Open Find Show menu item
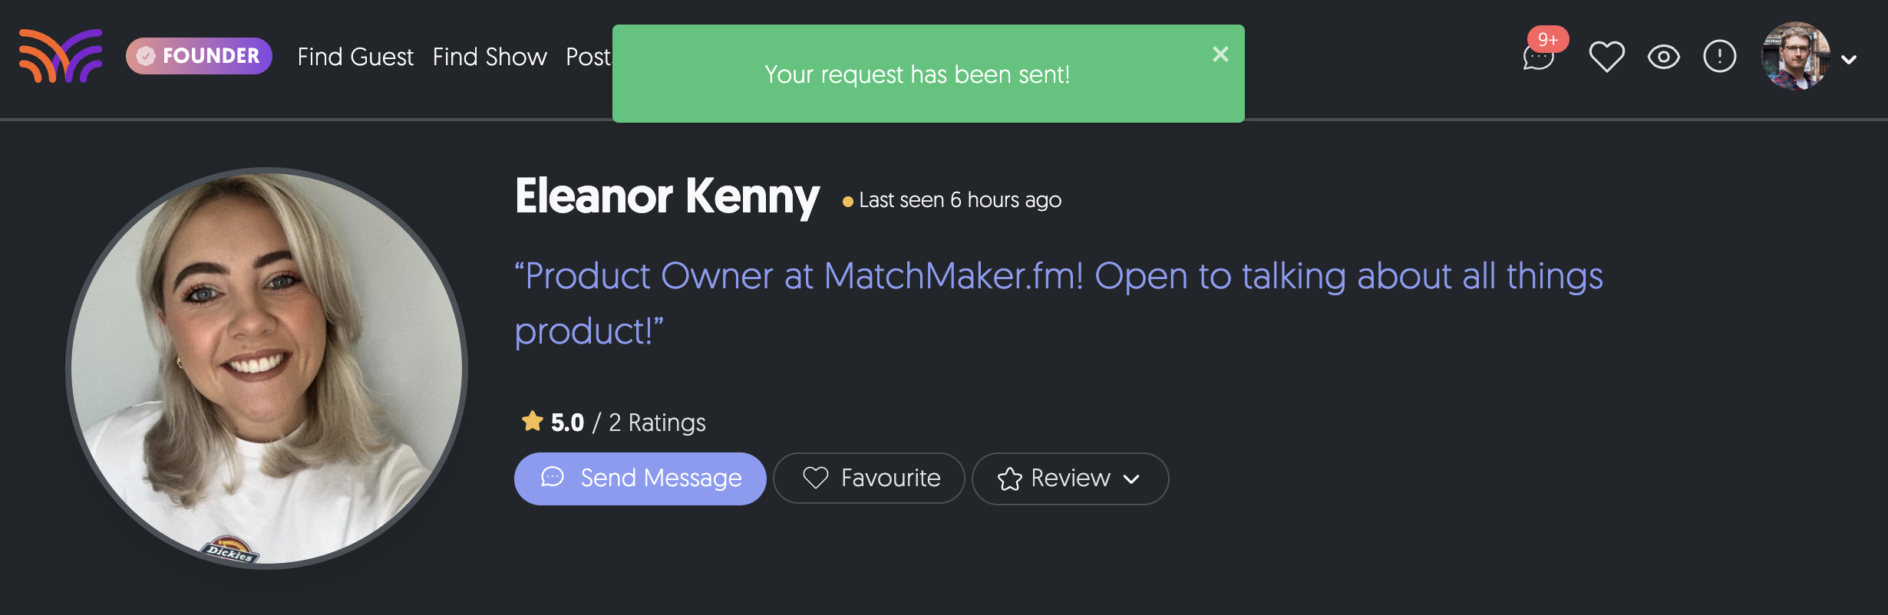Image resolution: width=1888 pixels, height=615 pixels. point(490,57)
